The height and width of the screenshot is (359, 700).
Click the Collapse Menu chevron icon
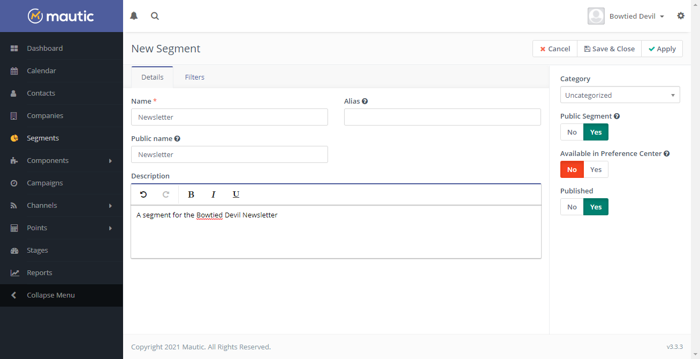tap(14, 295)
